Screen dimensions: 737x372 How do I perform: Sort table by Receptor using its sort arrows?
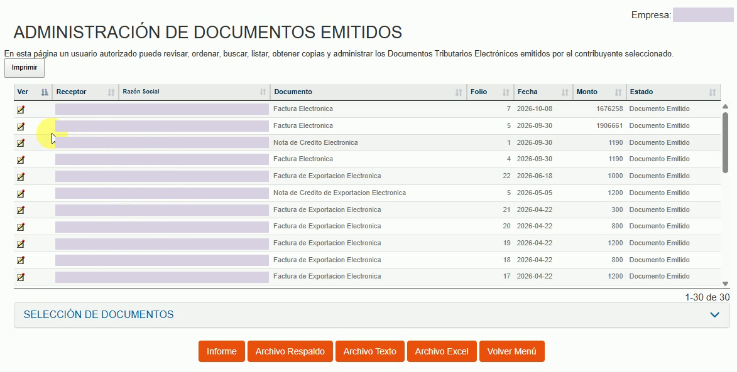point(111,92)
